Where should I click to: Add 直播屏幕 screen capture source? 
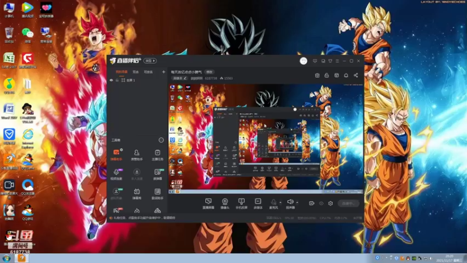click(208, 203)
